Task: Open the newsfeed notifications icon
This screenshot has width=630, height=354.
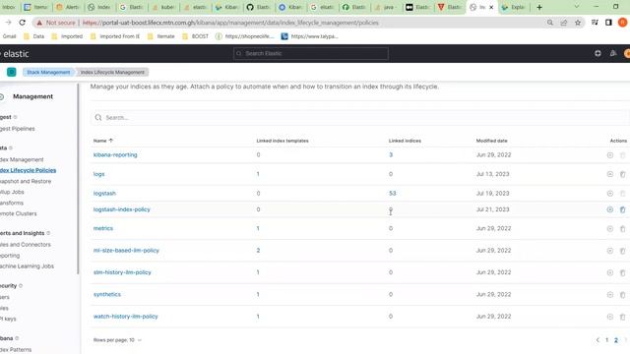Action: point(613,53)
